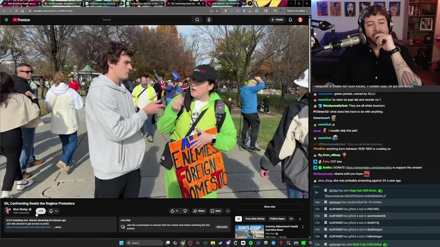This screenshot has width=440, height=247.
Task: Open the YouTube account avatar menu
Action: 300,20
